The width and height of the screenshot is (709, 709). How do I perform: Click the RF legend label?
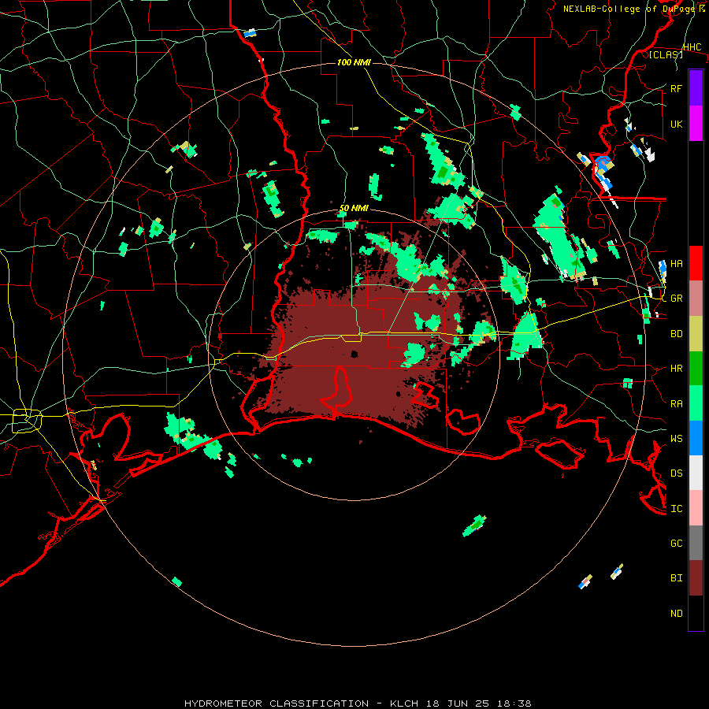676,88
